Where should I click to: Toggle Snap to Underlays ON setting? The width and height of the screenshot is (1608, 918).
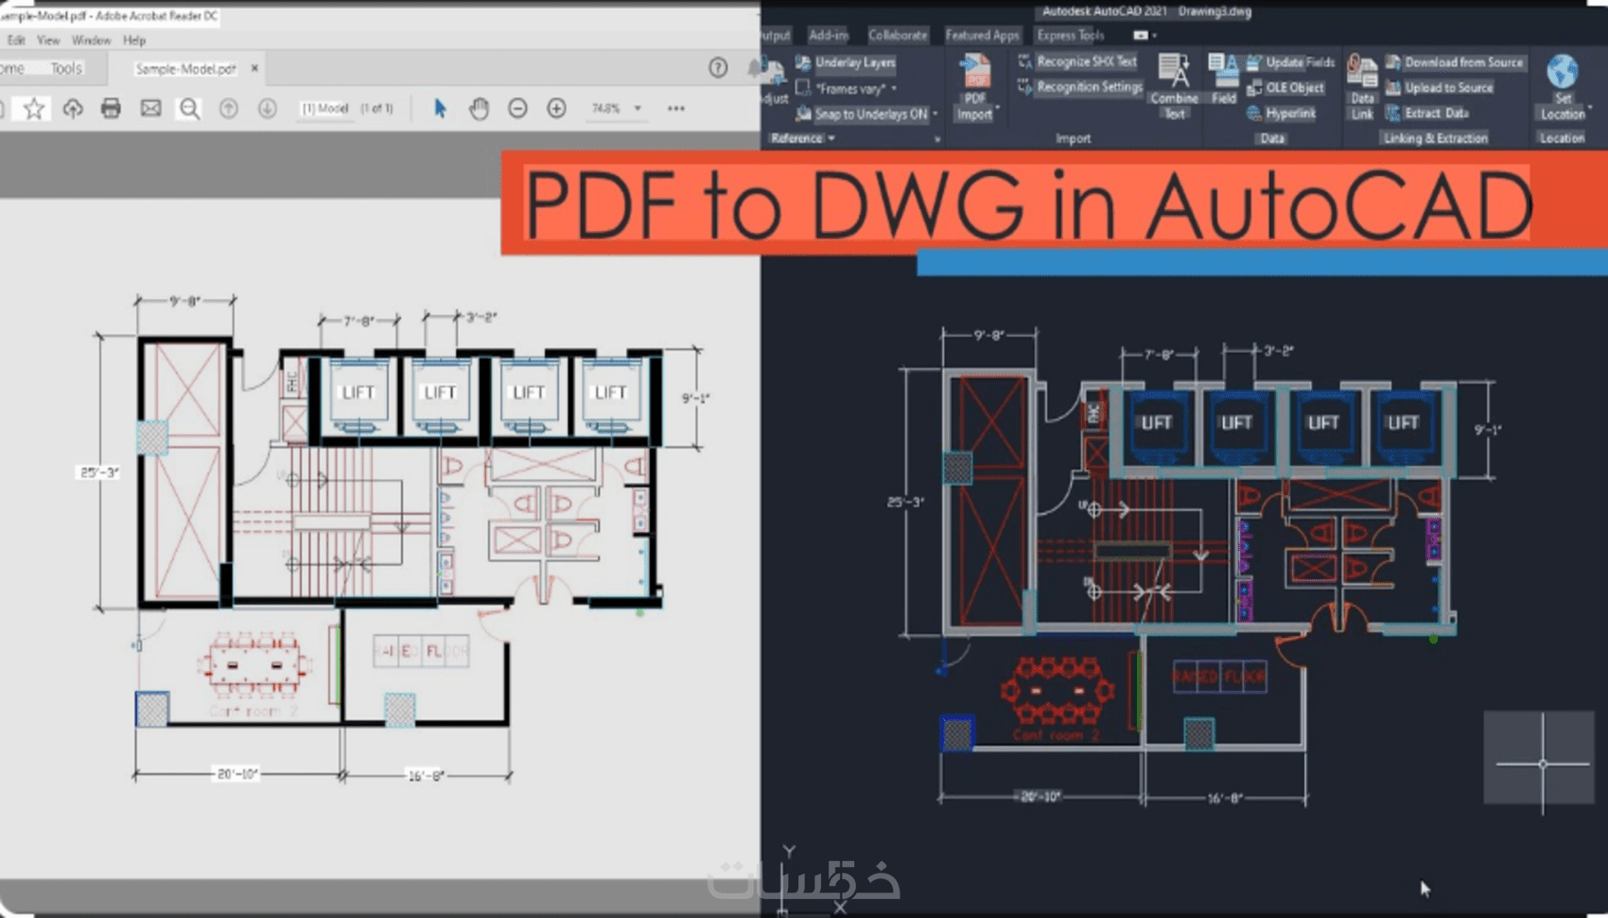click(862, 115)
